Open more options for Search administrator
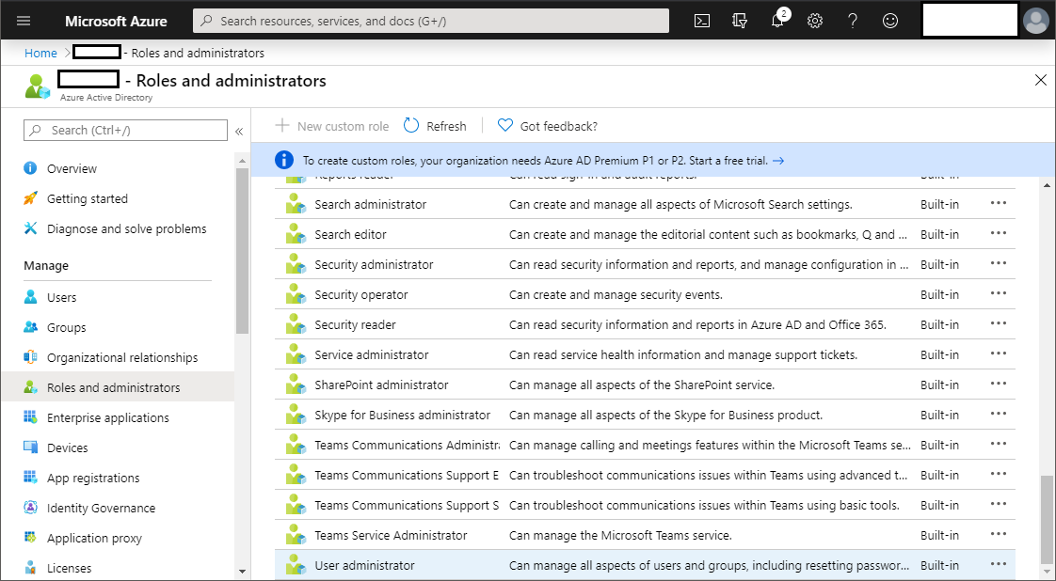Image resolution: width=1056 pixels, height=581 pixels. tap(998, 203)
